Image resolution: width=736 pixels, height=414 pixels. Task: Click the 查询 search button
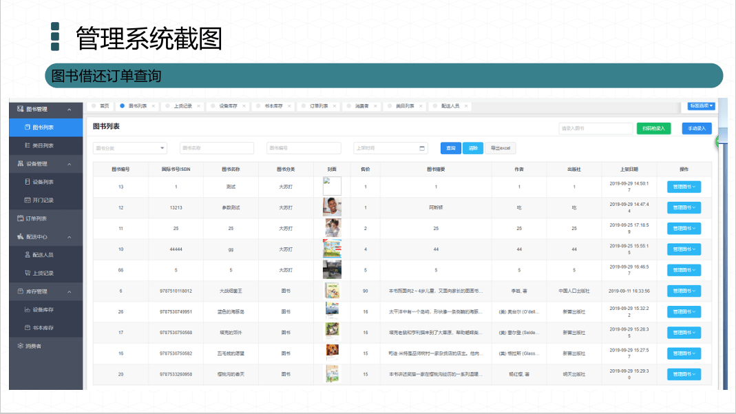click(x=450, y=148)
